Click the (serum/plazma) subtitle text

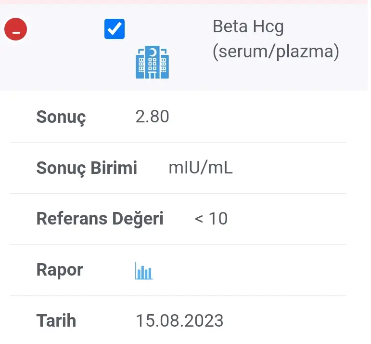[276, 52]
